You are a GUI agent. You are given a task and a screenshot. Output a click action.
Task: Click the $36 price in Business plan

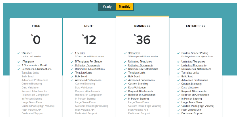pyautogui.click(x=142, y=40)
